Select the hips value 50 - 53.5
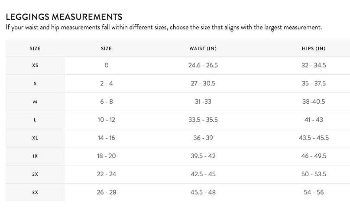Screen dimensions: 350x213 point(314,174)
